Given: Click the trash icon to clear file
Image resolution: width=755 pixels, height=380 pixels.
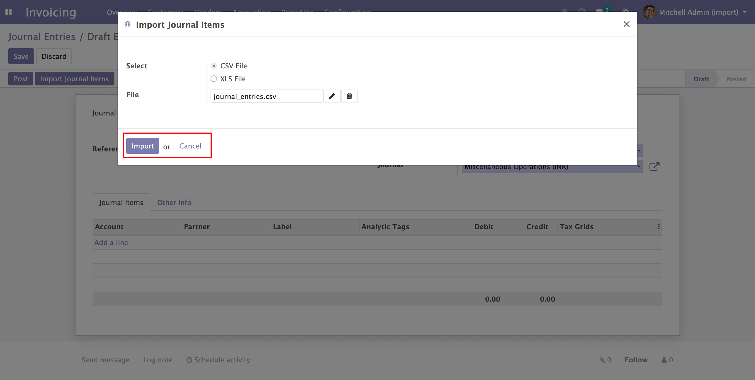Looking at the screenshot, I should [x=349, y=96].
